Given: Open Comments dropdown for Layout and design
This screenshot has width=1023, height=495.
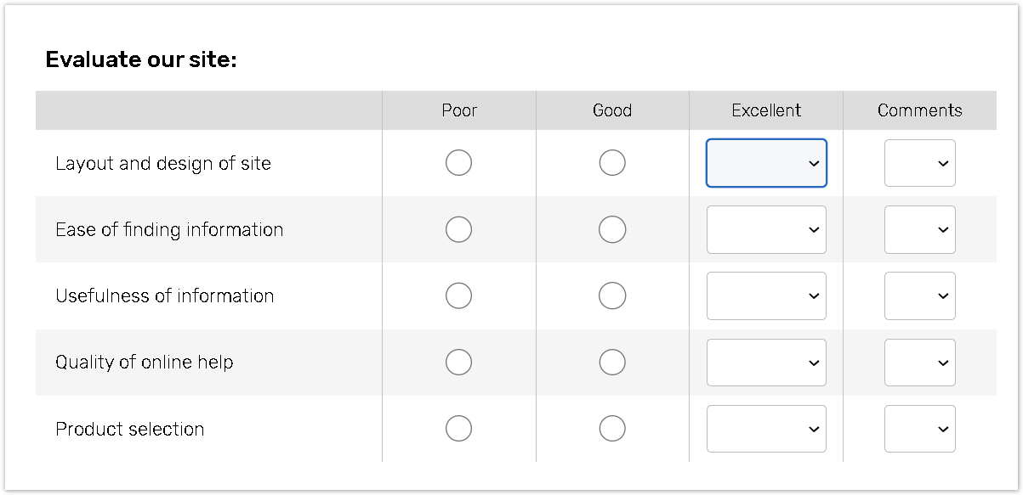Looking at the screenshot, I should [x=919, y=163].
